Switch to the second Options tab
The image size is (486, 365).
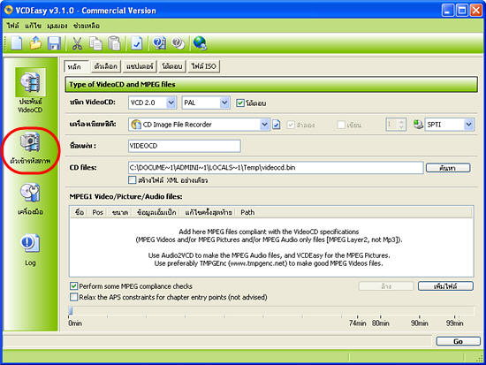click(106, 66)
